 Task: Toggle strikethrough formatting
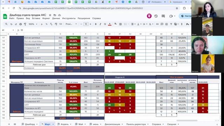point(105,24)
